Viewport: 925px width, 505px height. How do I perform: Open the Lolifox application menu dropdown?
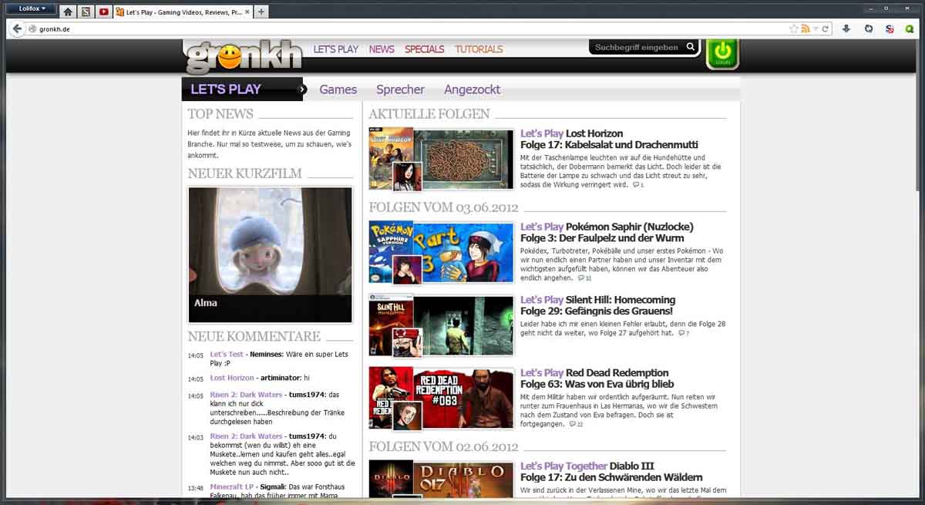click(x=32, y=8)
